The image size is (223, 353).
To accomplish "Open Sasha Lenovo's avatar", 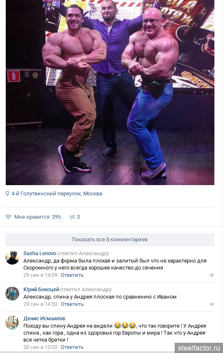I will pos(12,257).
